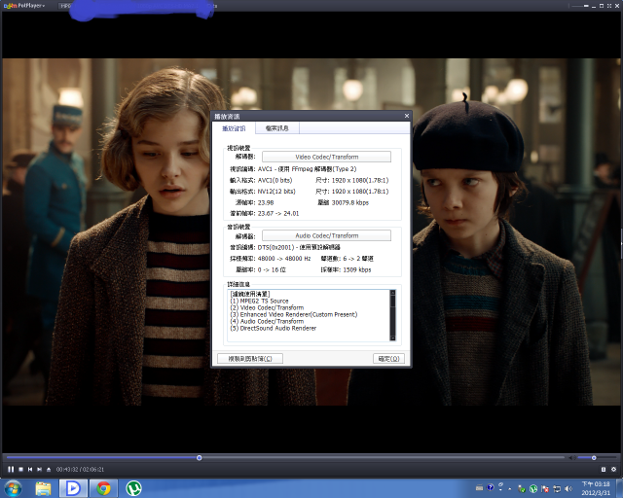The width and height of the screenshot is (623, 498).
Task: Open Windows Explorer from the taskbar
Action: (x=43, y=488)
